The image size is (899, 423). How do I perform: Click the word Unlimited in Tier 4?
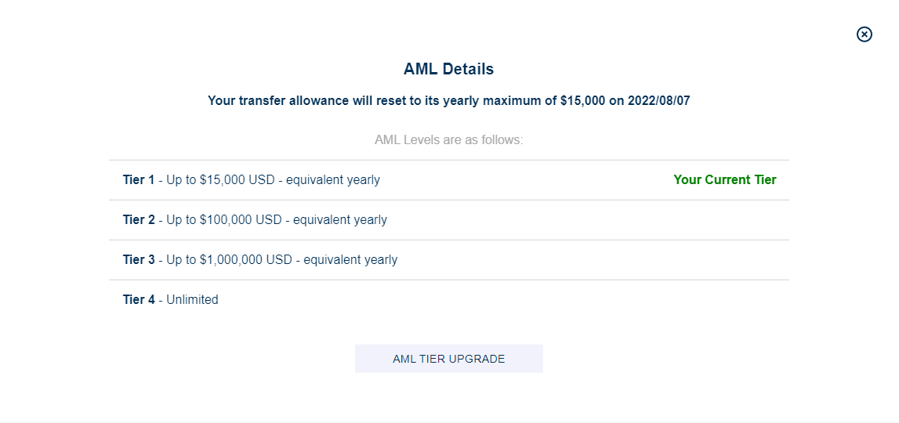[192, 300]
